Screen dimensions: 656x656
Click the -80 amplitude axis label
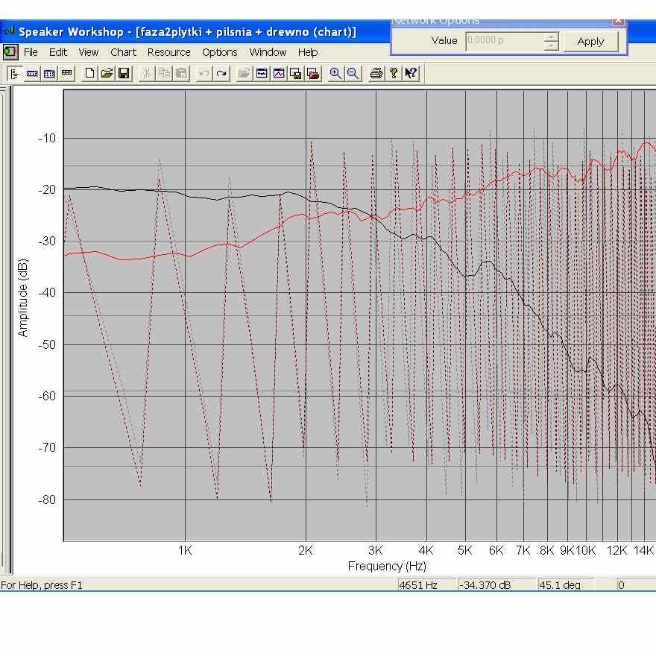coord(47,499)
